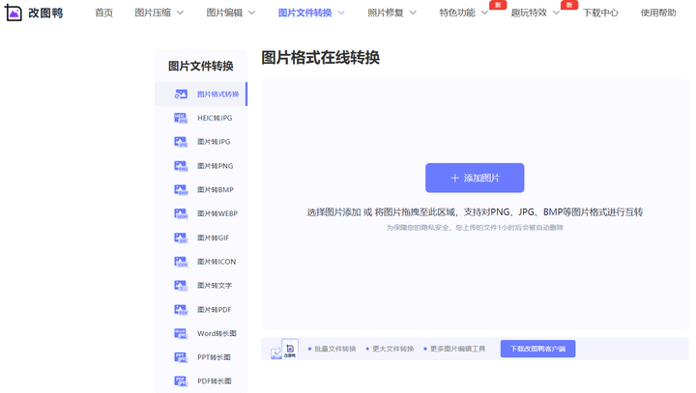
Task: Click the 更多图片编辑工具 bullet text
Action: [457, 350]
